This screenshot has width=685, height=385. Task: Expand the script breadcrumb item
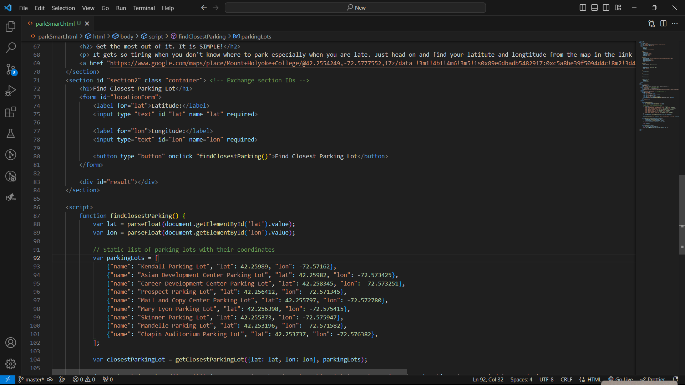[x=156, y=36]
